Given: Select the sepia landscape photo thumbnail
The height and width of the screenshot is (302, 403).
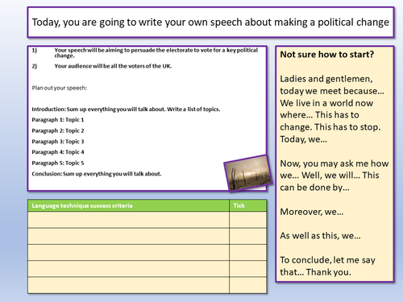Looking at the screenshot, I should tap(248, 173).
